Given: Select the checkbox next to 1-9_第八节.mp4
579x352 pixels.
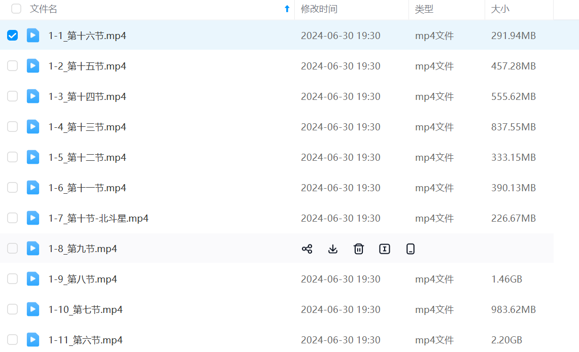Looking at the screenshot, I should click(13, 279).
